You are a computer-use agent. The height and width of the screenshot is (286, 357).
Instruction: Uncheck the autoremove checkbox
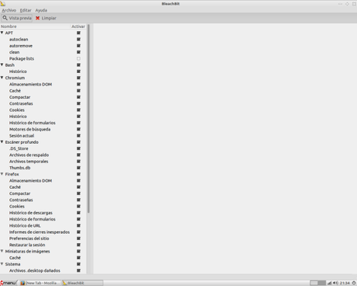click(78, 46)
